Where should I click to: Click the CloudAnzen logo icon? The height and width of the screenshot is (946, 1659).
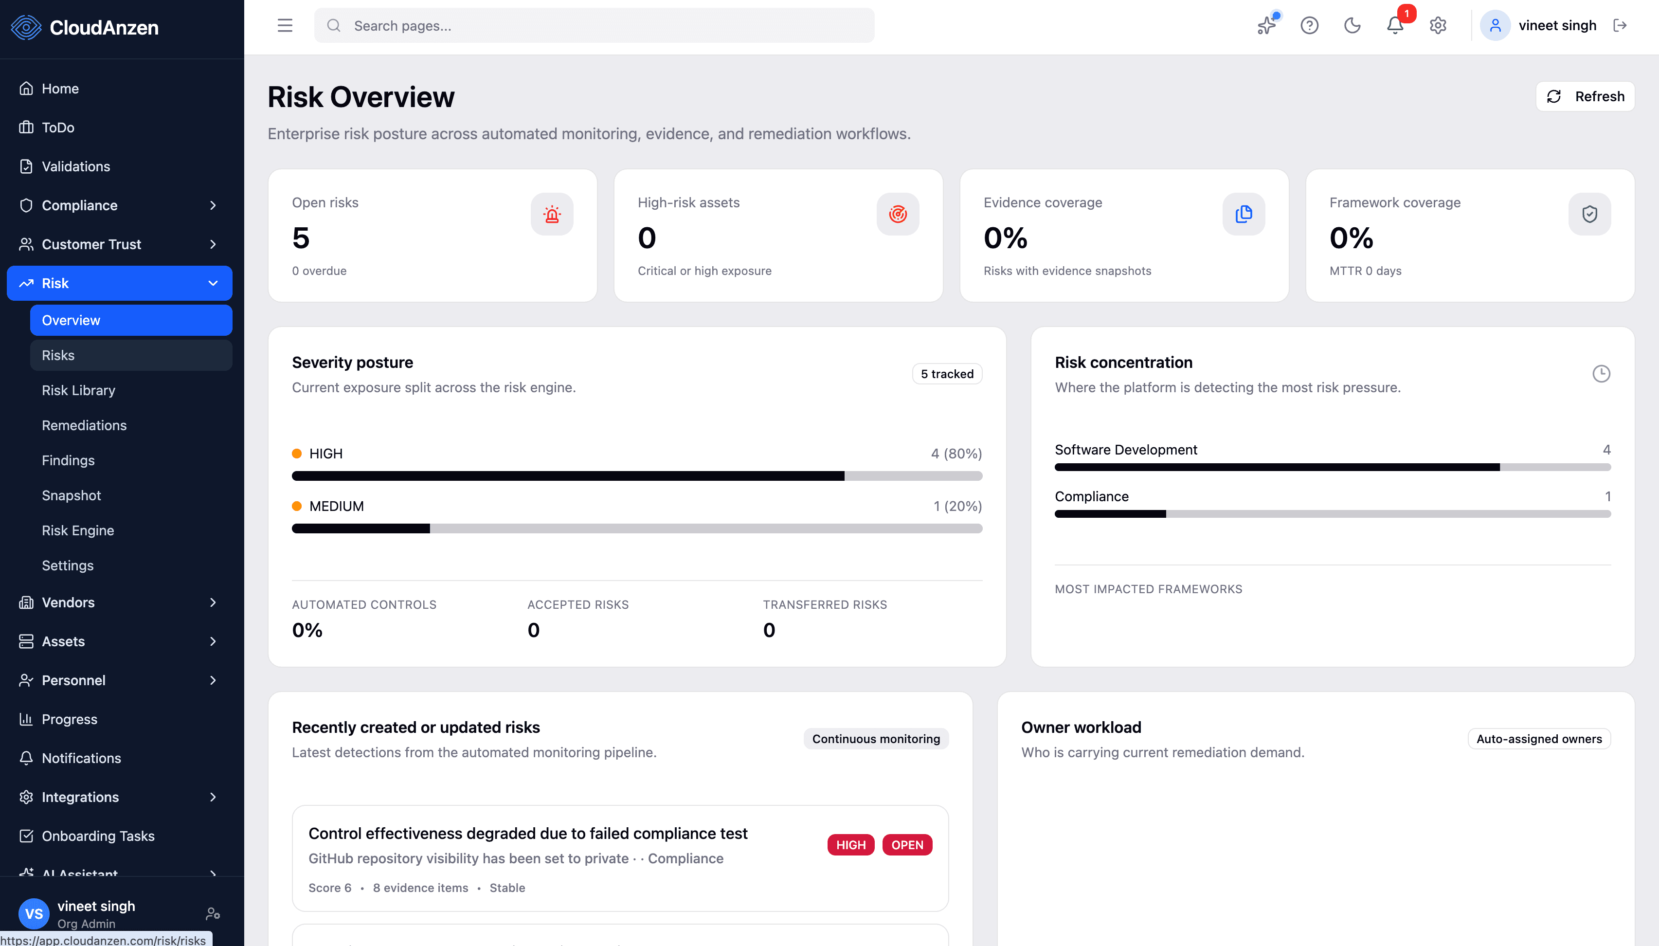coord(26,27)
